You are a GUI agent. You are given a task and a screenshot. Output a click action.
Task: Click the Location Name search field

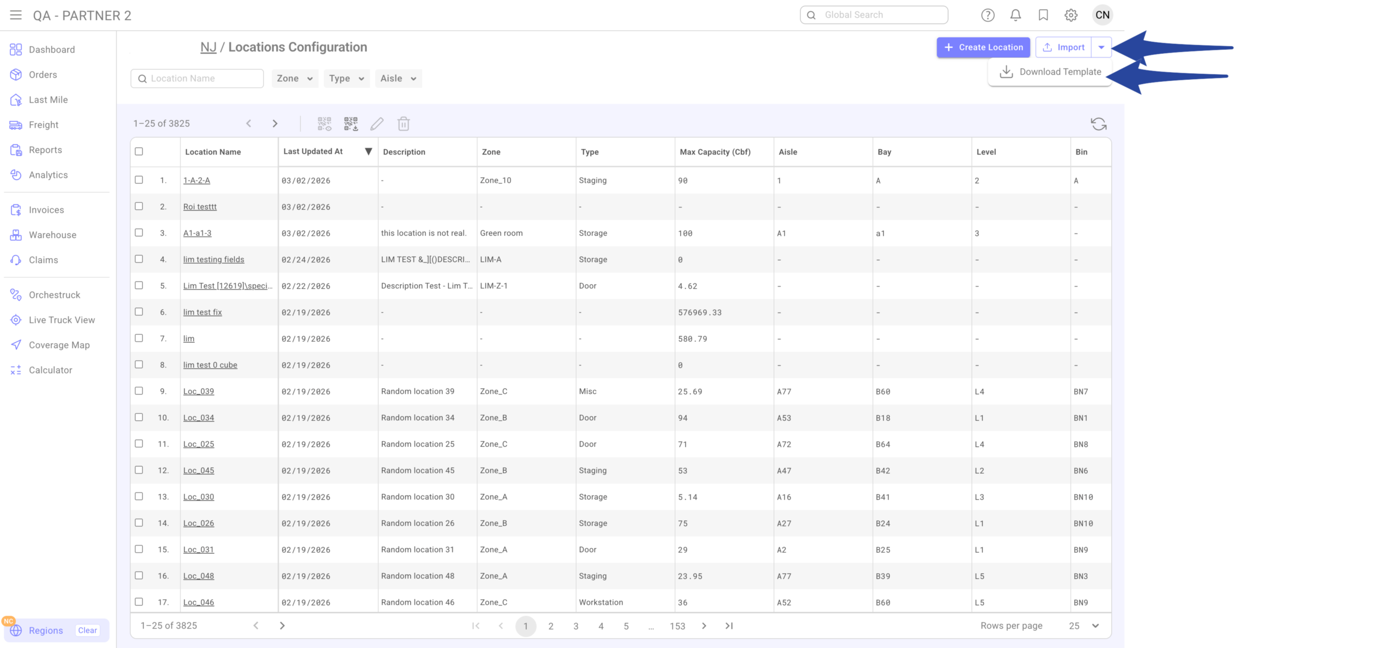point(197,79)
